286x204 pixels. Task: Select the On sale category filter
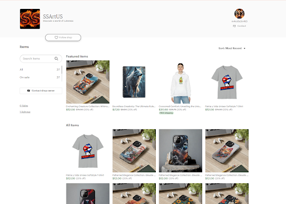coord(40,77)
